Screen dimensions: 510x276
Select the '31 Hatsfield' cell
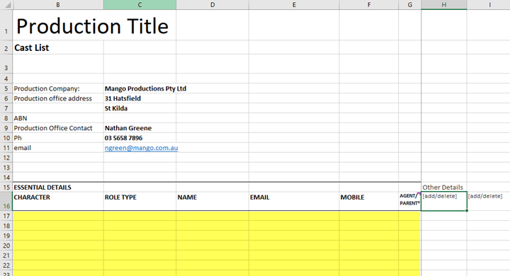[140, 98]
